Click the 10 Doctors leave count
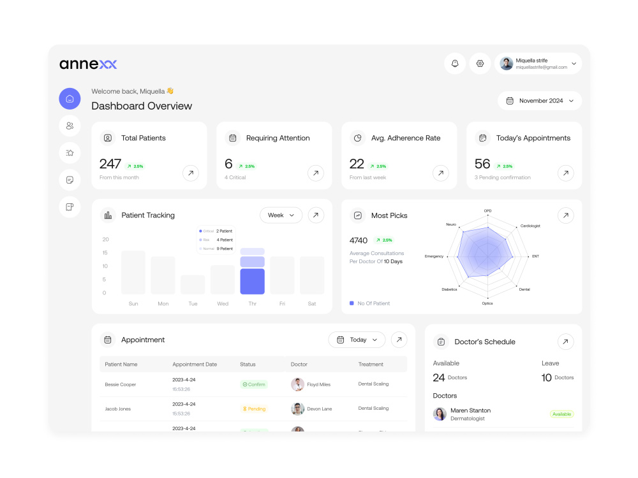638x478 pixels. pyautogui.click(x=558, y=377)
